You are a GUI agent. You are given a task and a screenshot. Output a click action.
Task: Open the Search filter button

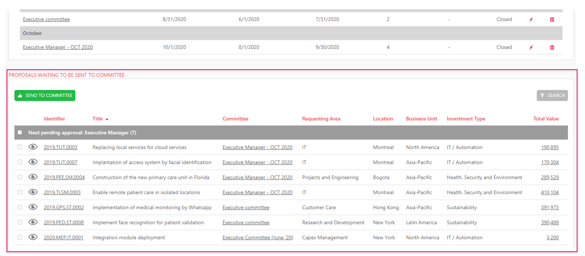coord(552,96)
